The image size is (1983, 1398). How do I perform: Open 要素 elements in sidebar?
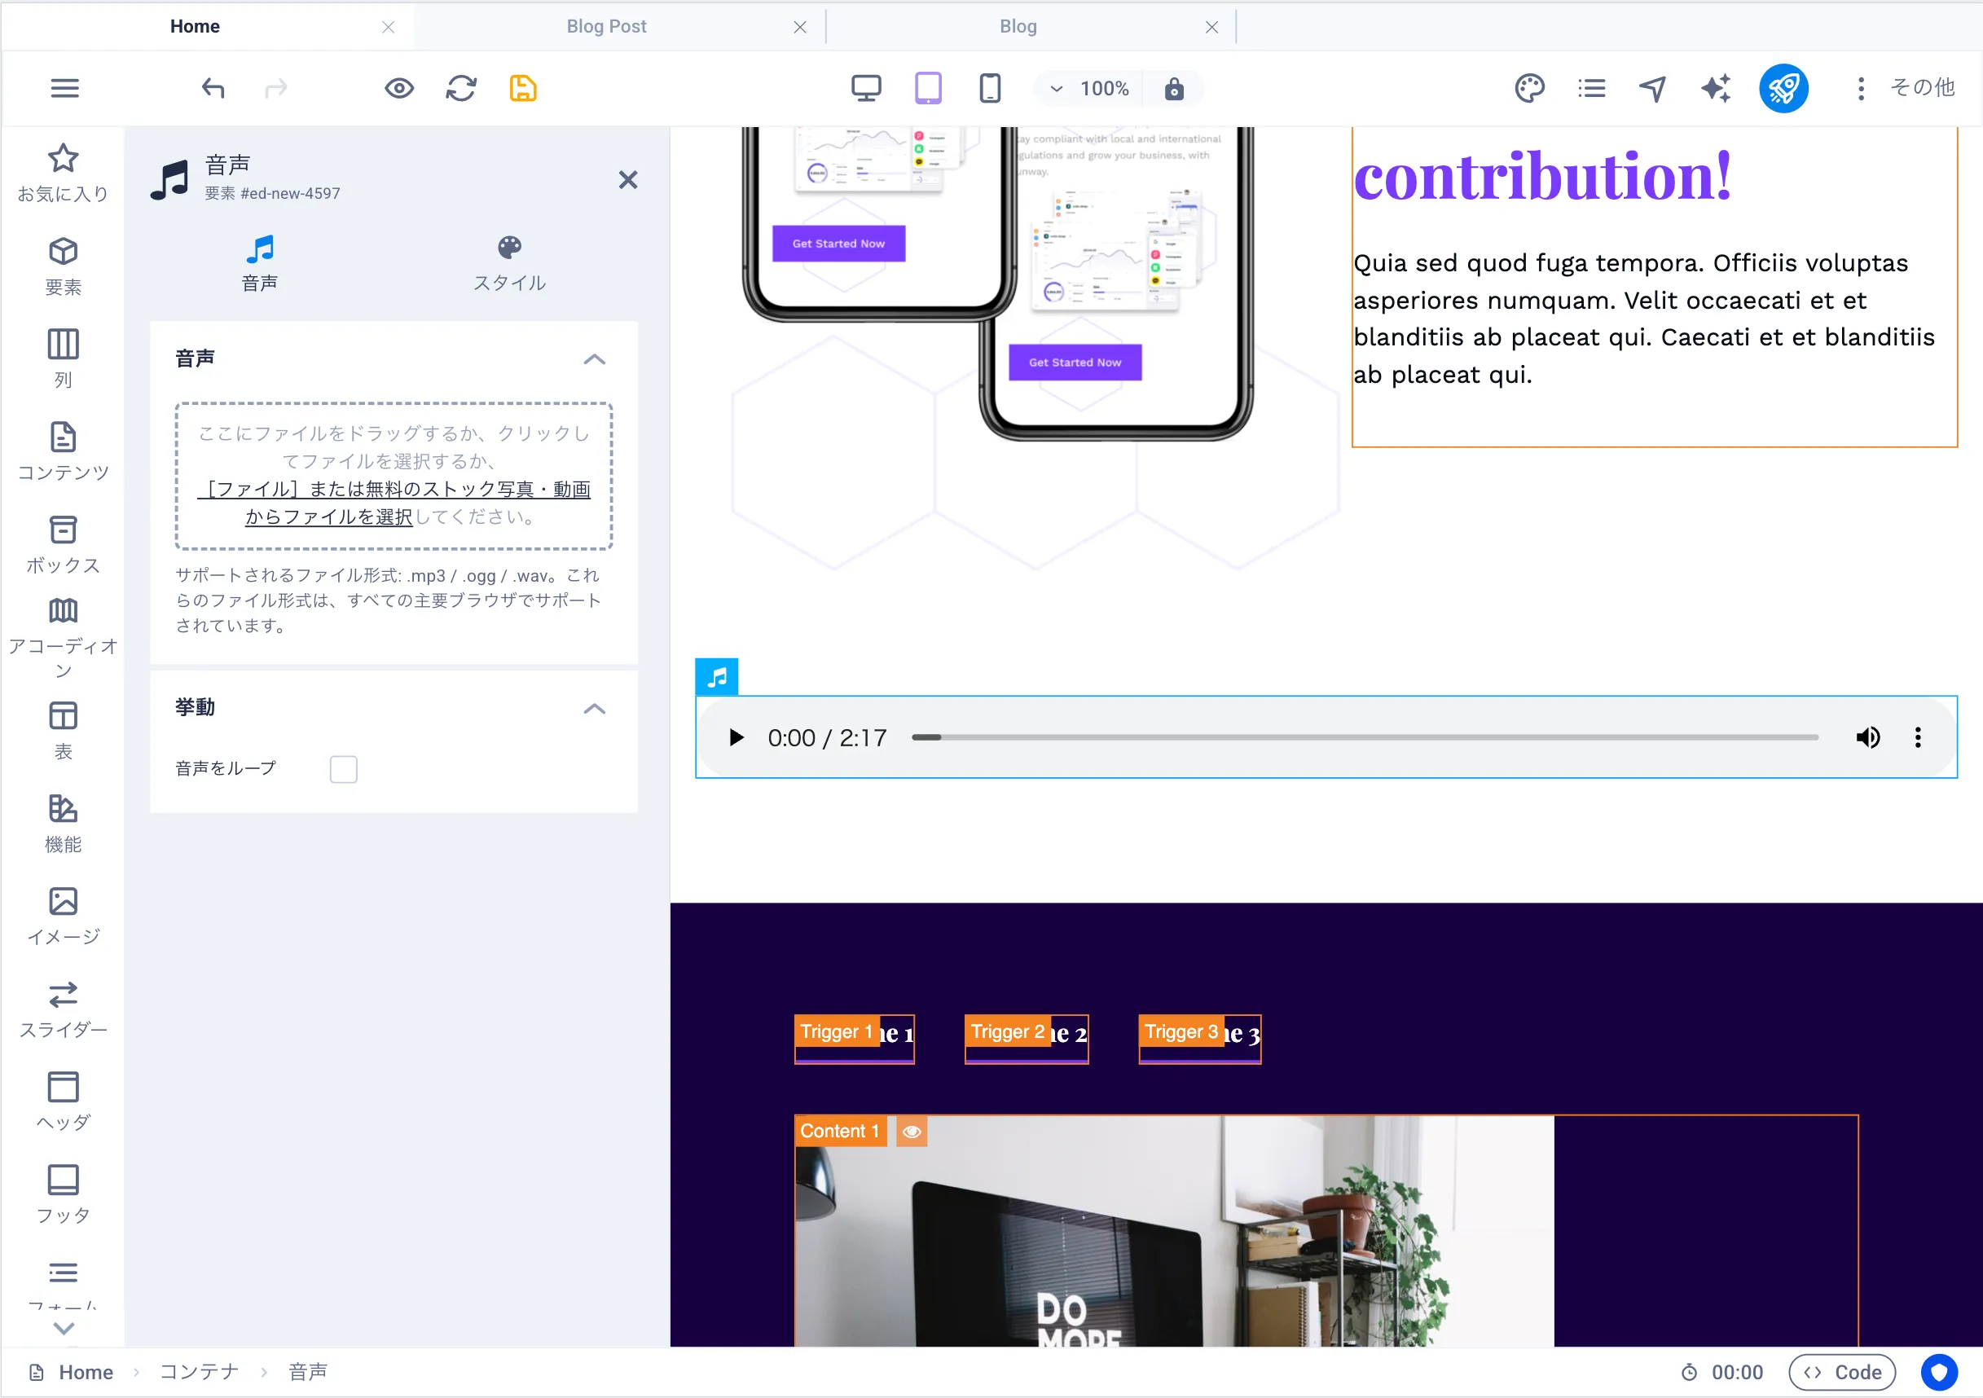tap(63, 266)
